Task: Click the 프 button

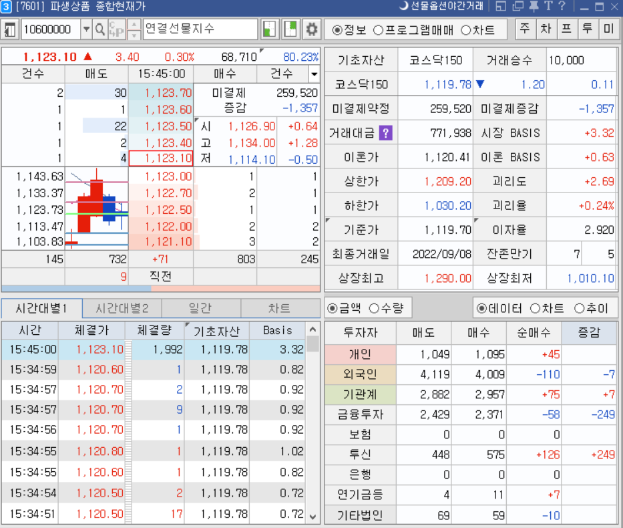Action: 567,29
